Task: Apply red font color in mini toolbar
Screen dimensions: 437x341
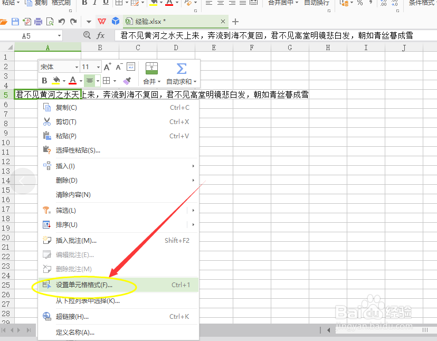Action: pyautogui.click(x=73, y=81)
